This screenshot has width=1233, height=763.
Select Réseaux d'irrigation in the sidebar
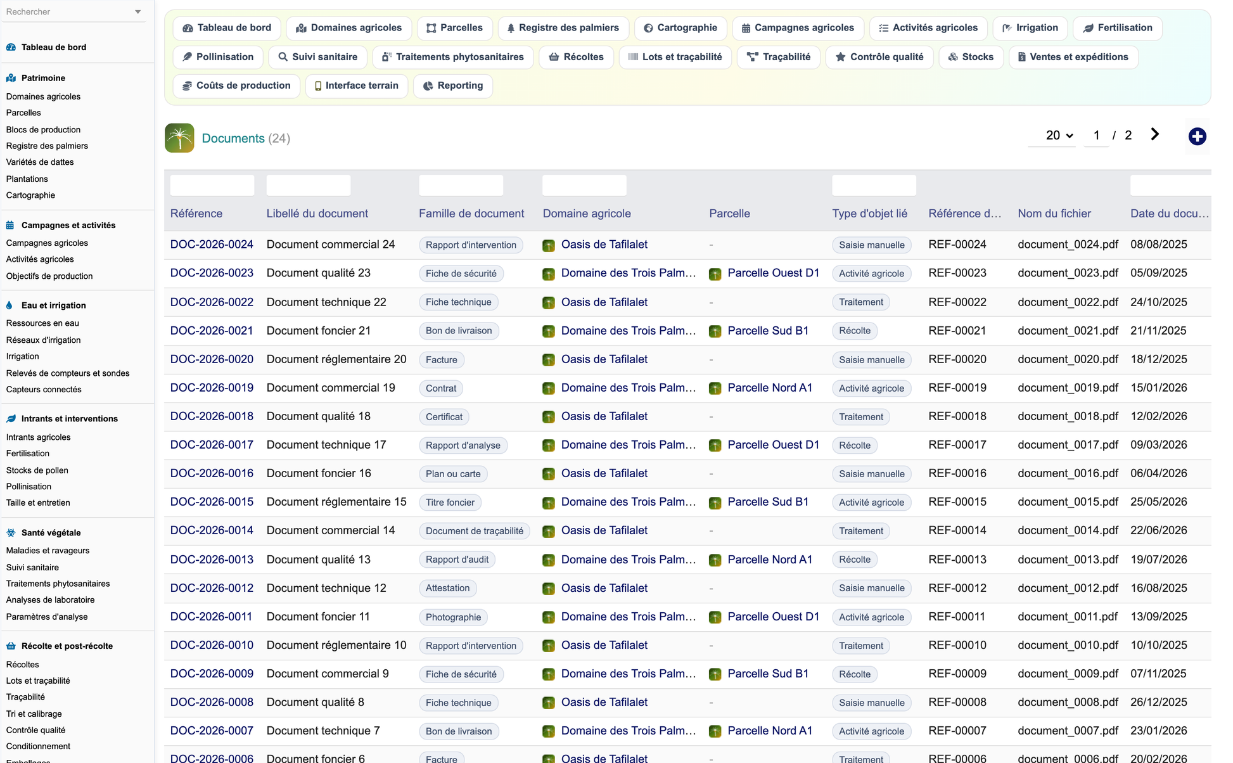[x=43, y=340]
